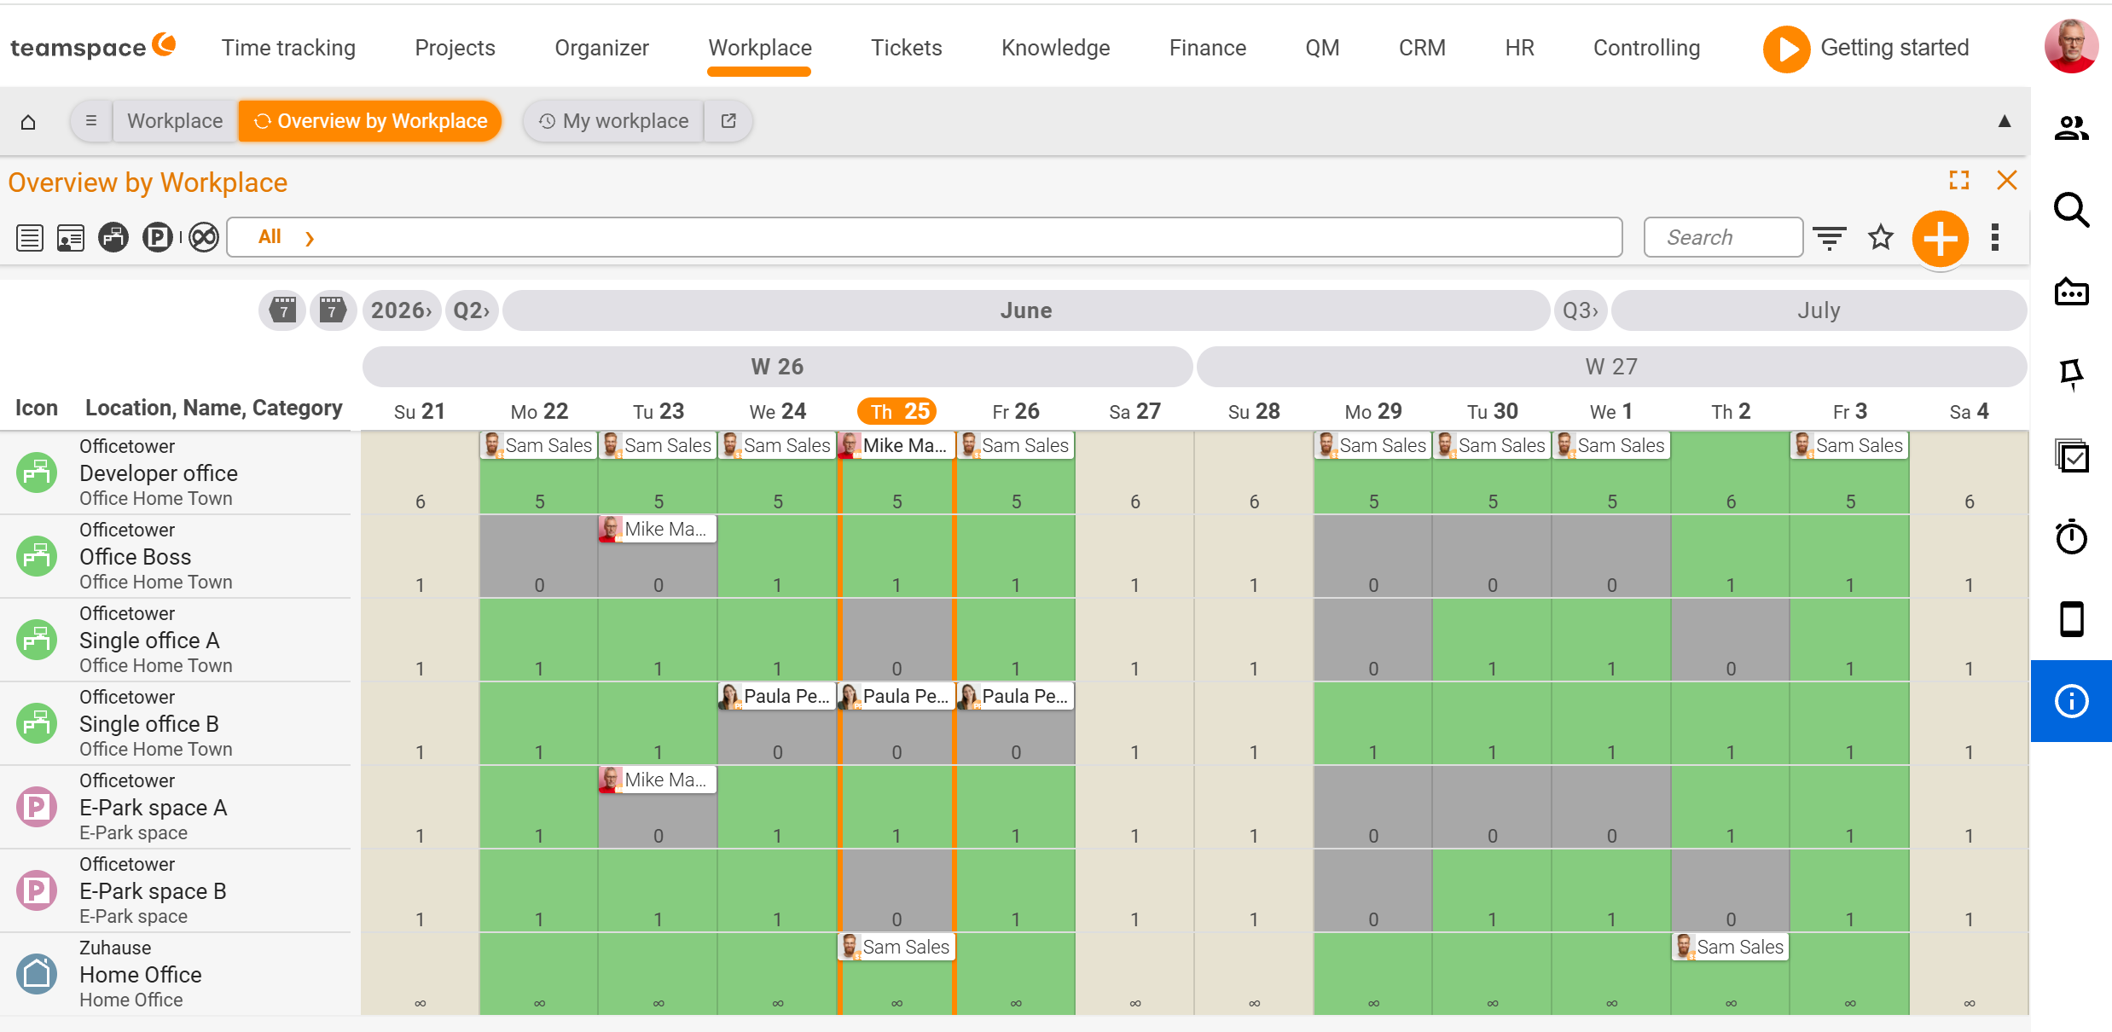This screenshot has width=2112, height=1032.
Task: Filter by desk workplace icon
Action: point(113,237)
